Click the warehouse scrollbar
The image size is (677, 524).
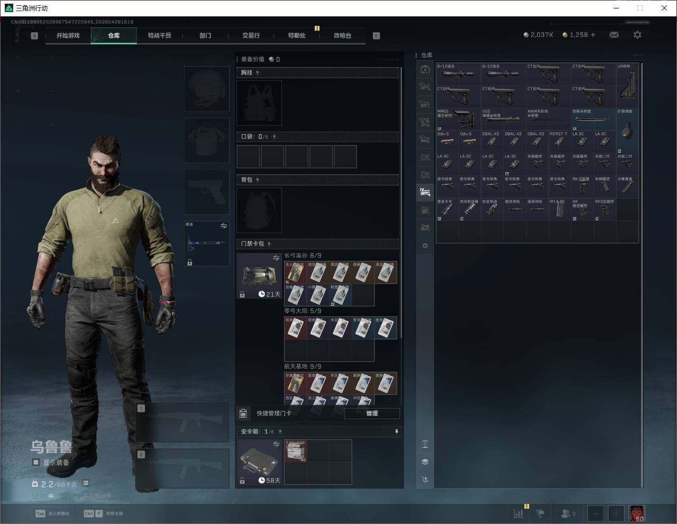(x=642, y=275)
